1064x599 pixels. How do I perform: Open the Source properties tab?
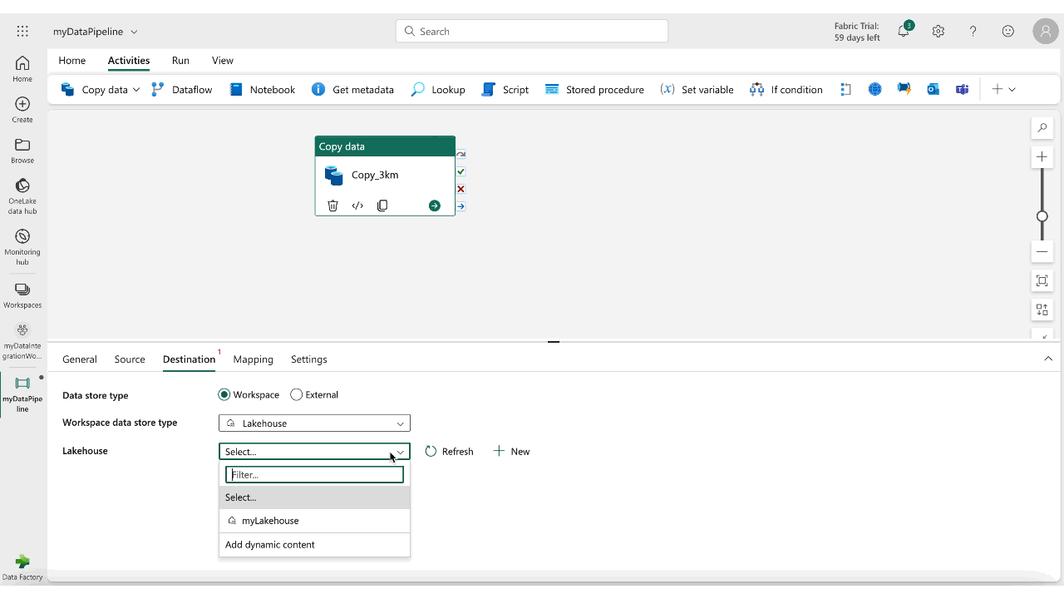coord(130,359)
